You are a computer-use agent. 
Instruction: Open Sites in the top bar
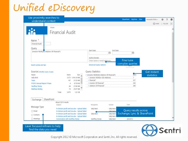point(140,19)
